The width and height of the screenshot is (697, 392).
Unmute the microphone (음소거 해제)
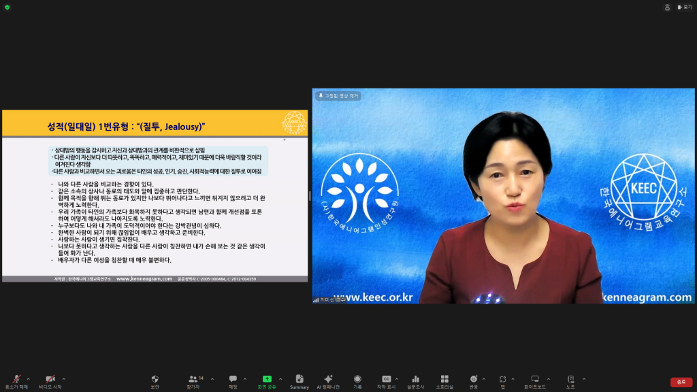coord(16,382)
